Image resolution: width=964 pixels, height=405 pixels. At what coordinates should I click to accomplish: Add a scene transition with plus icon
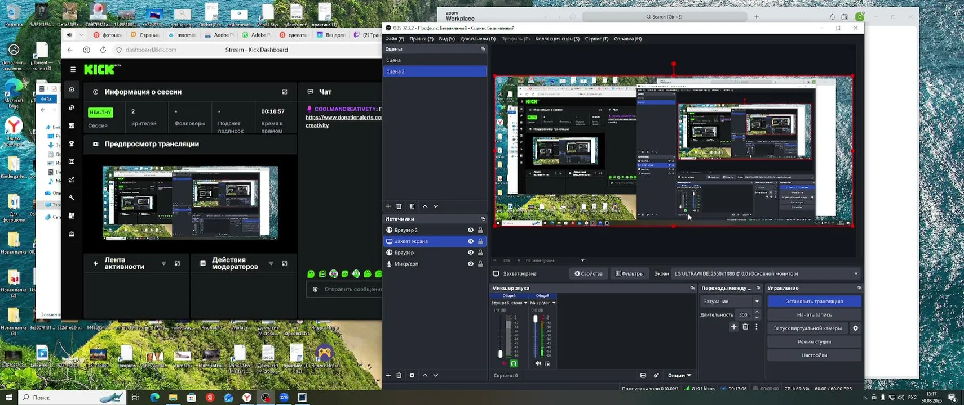click(733, 327)
